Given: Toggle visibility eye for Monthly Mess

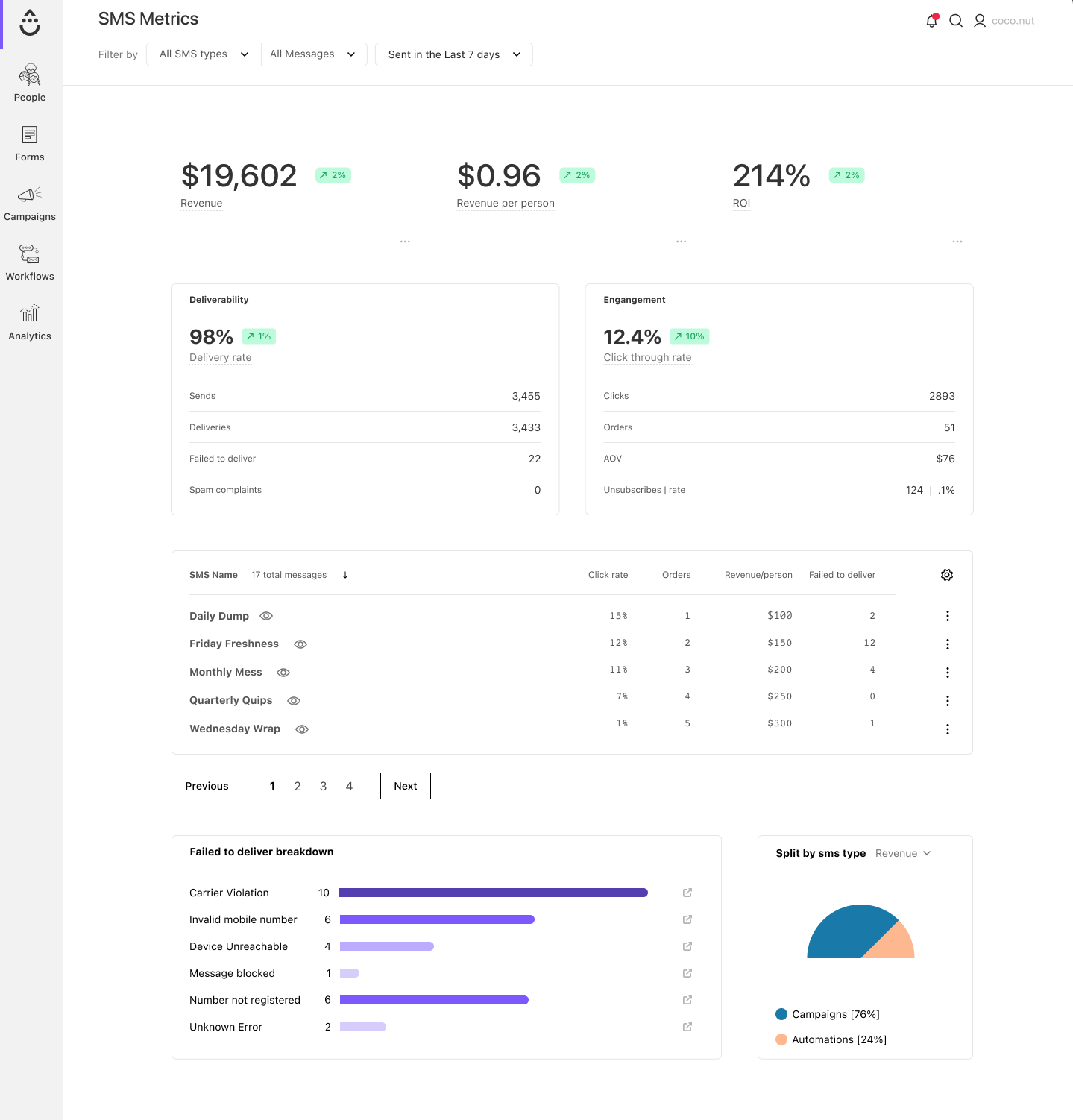Looking at the screenshot, I should click(283, 673).
